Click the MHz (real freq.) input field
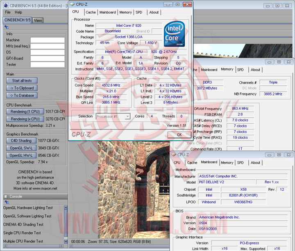Screen dimensions: 295x251 click(48, 46)
